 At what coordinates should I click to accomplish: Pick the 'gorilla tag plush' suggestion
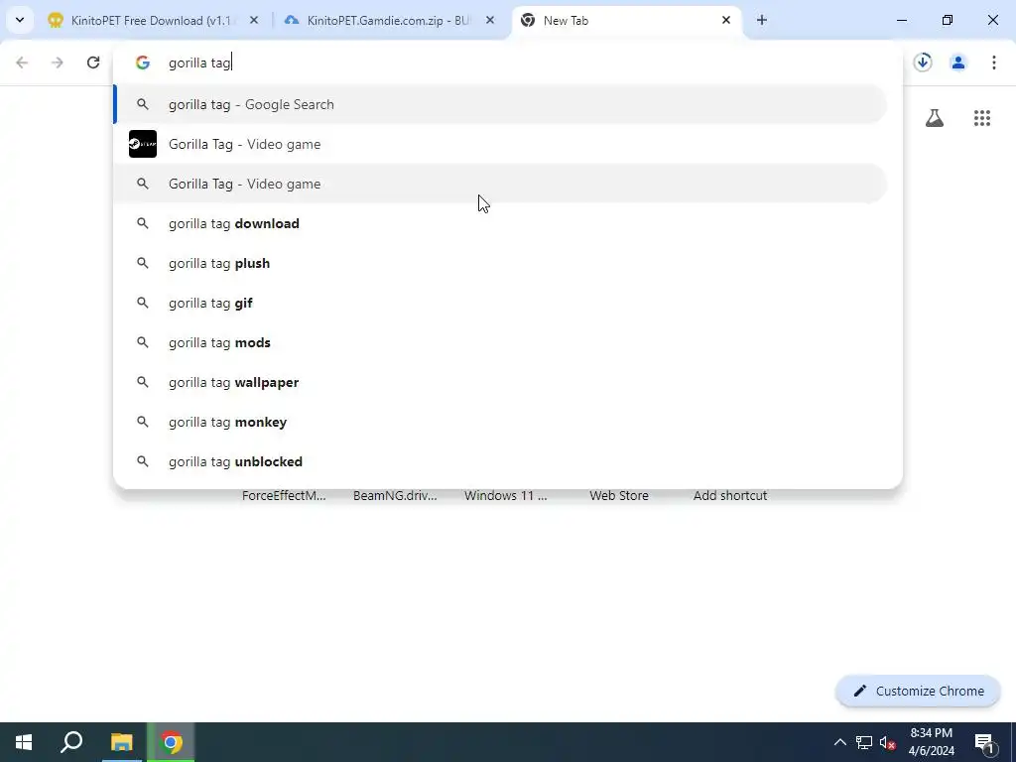pyautogui.click(x=500, y=263)
